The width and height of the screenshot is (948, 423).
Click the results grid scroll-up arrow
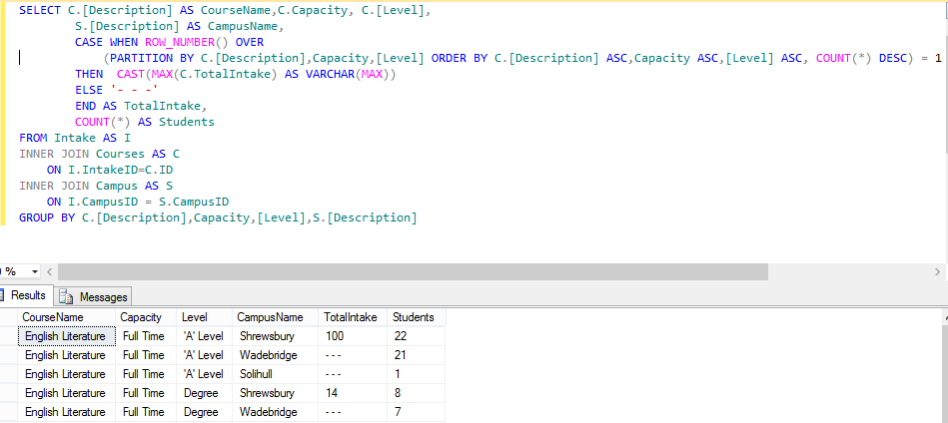coord(941,316)
